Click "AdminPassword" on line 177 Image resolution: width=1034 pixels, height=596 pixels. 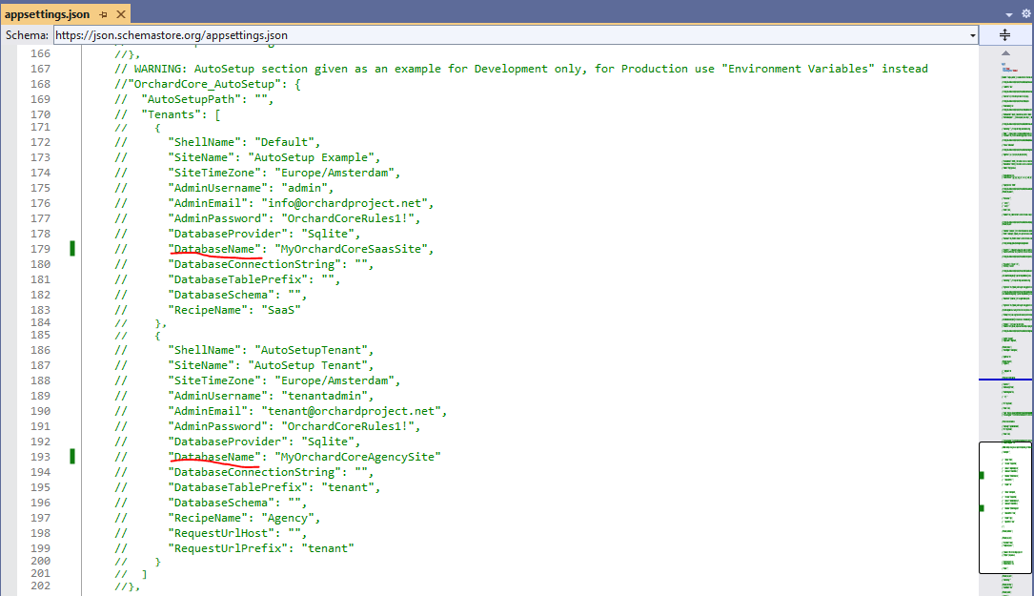point(217,218)
